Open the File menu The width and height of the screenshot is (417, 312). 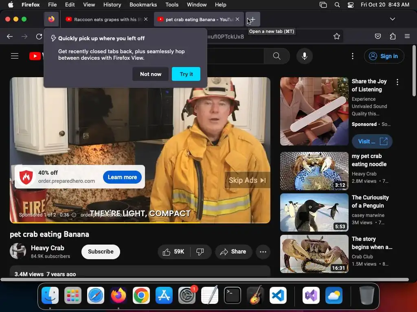[52, 4]
